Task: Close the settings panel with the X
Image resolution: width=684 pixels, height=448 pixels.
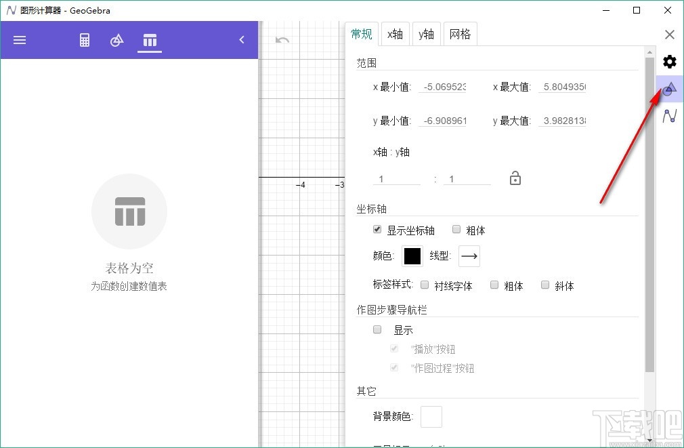Action: coord(670,34)
